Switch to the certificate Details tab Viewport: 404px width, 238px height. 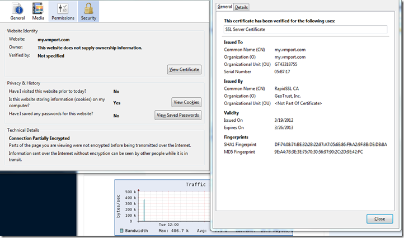pos(241,7)
